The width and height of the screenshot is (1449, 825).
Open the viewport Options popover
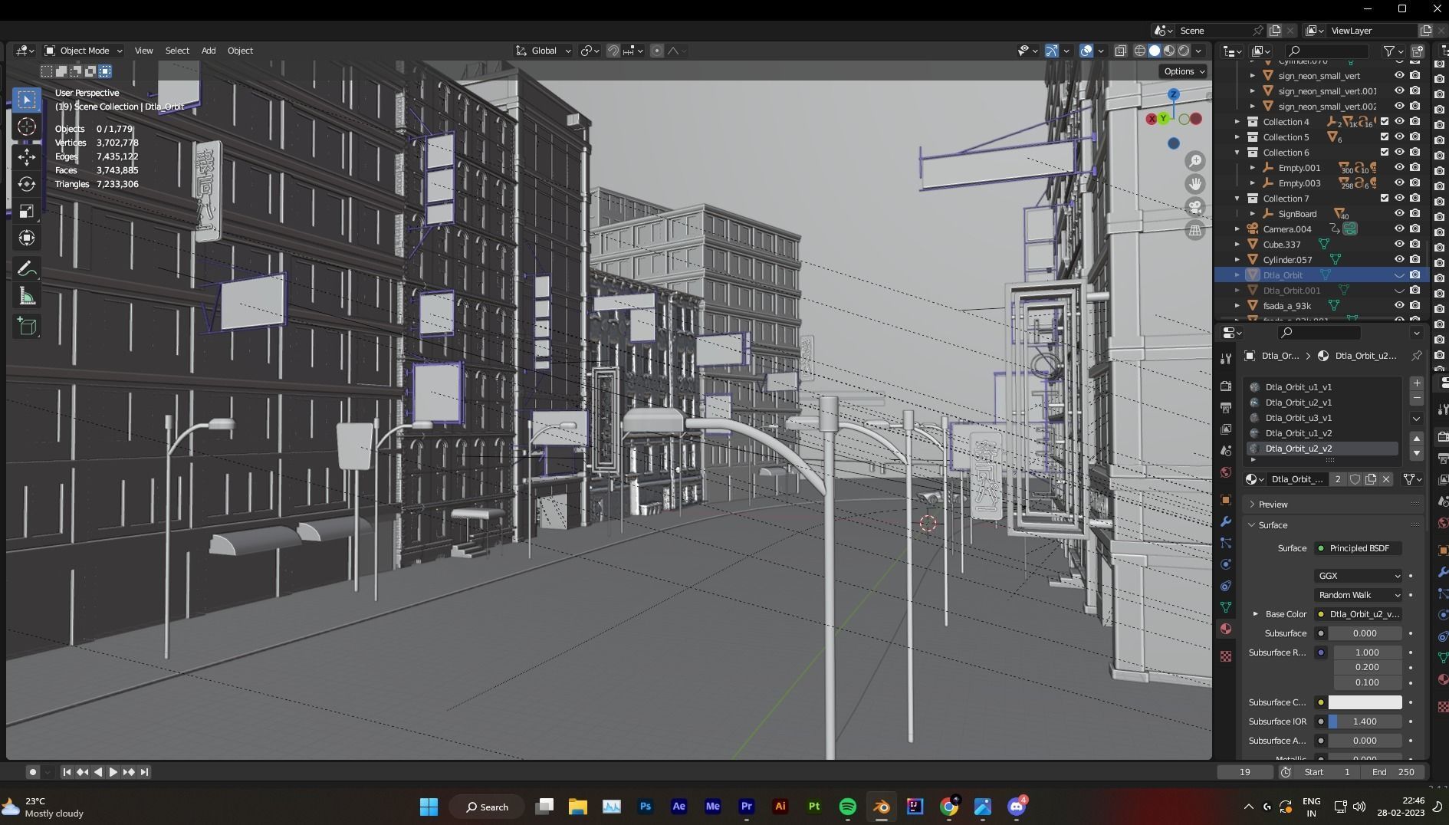coord(1184,71)
